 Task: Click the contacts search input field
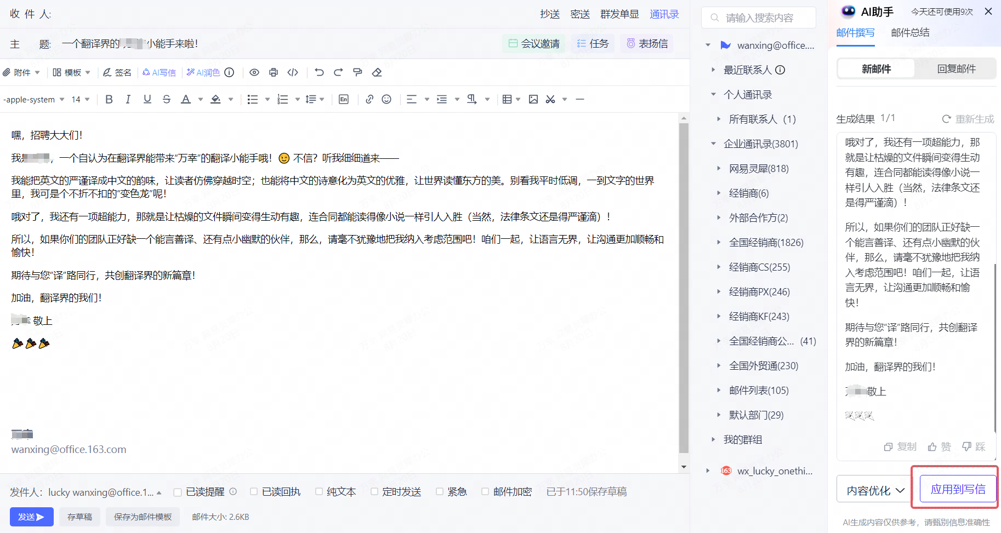tap(759, 18)
